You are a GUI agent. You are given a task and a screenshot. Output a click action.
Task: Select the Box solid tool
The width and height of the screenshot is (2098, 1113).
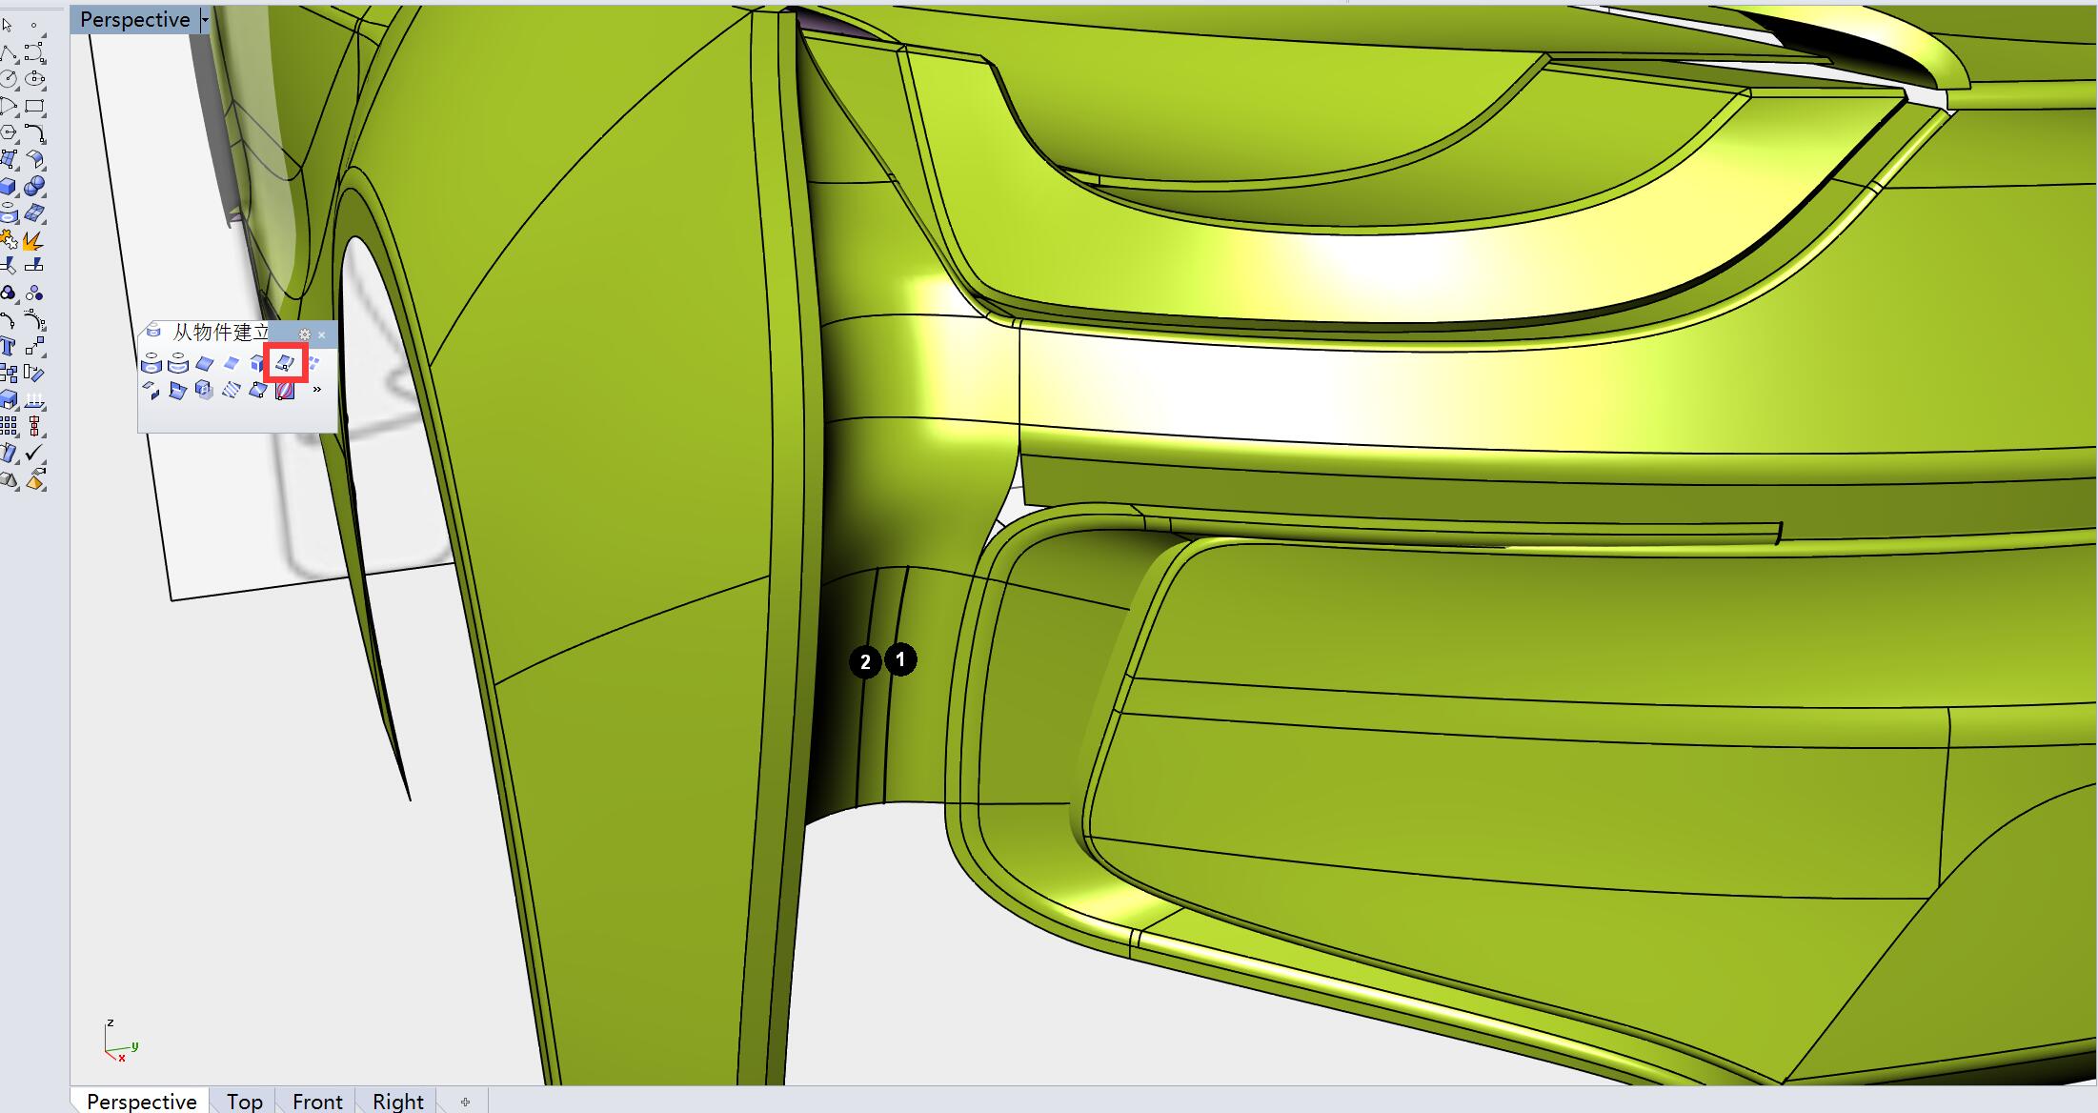(9, 187)
